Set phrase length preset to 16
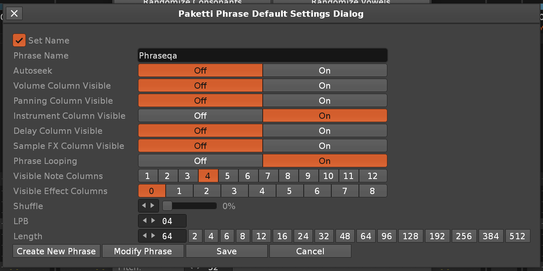The width and height of the screenshot is (543, 271). [x=282, y=236]
